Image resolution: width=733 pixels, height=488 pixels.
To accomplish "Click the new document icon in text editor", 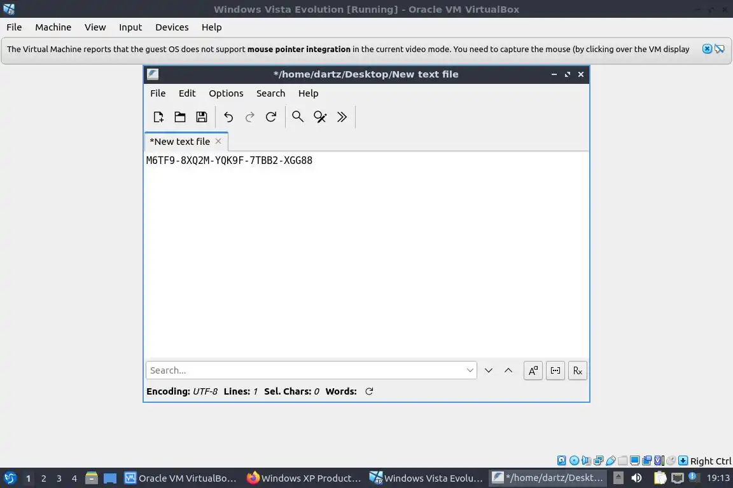I will point(158,117).
